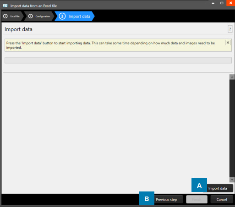
Task: Click the window title 'Import data from an Excel file'
Action: tap(33, 6)
